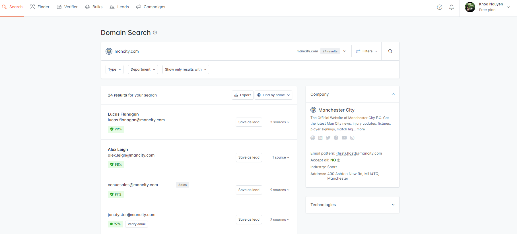Open Manchester City's Facebook icon
The image size is (517, 234).
point(336,138)
